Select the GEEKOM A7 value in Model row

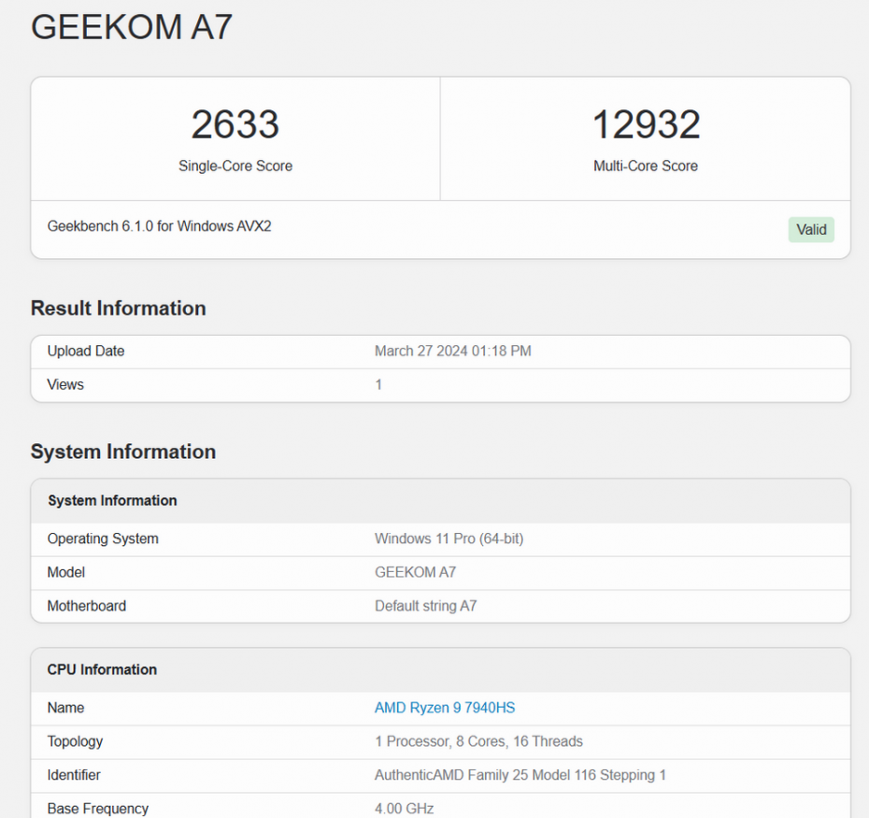415,572
